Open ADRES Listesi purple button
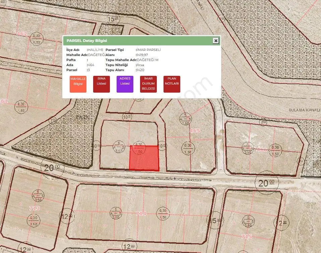This screenshot has height=253, width=321. coord(125,84)
